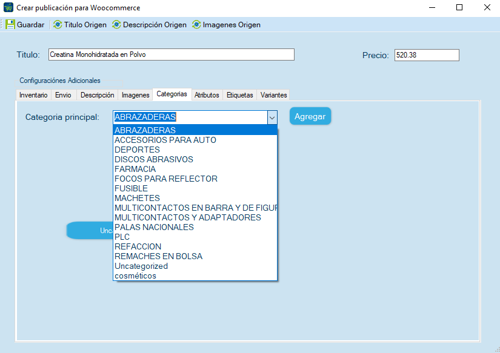Switch to the Variantes tab

coord(273,95)
